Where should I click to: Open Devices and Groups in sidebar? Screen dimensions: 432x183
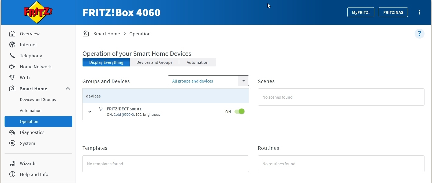click(x=38, y=100)
